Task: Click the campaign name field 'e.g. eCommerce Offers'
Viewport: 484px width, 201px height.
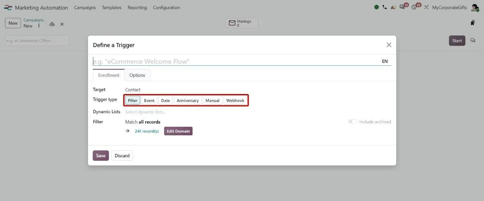Action: (37, 41)
